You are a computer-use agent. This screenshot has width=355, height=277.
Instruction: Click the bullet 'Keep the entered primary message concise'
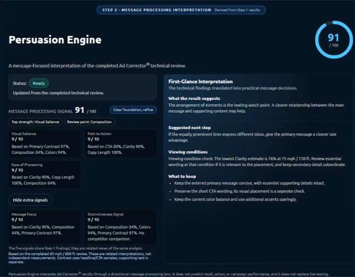(x=249, y=183)
